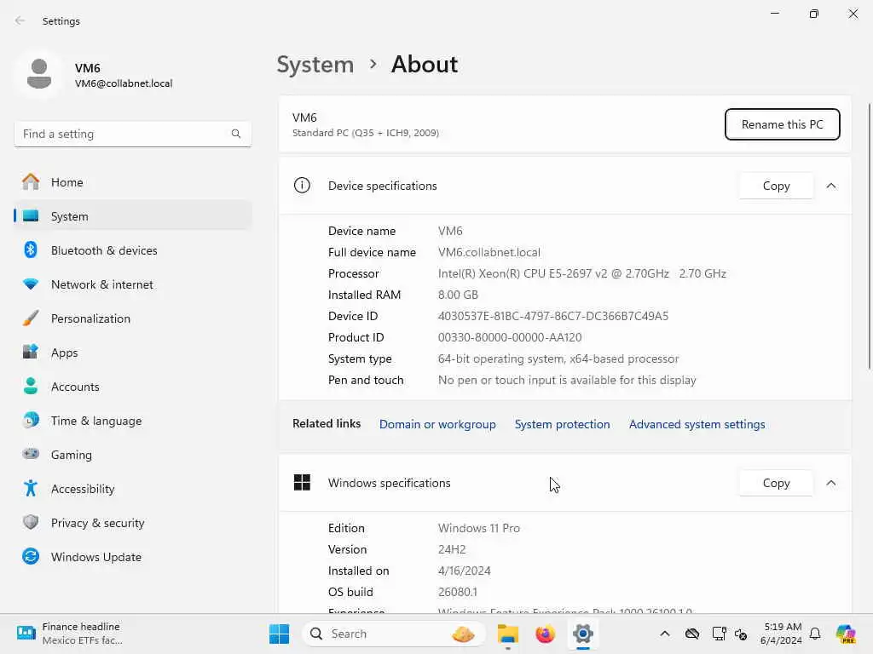Screen dimensions: 873x654
Task: Click the Privacy & security shield icon
Action: pyautogui.click(x=31, y=522)
